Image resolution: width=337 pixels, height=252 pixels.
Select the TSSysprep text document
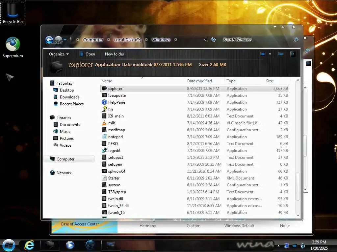[194, 192]
